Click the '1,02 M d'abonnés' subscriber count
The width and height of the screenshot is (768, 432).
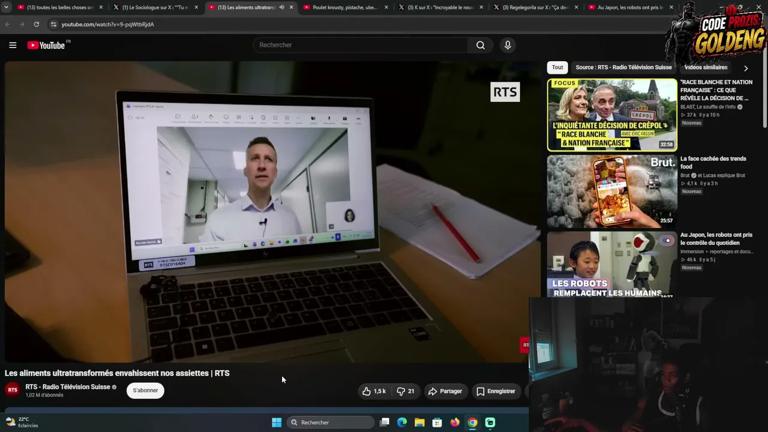coord(44,395)
